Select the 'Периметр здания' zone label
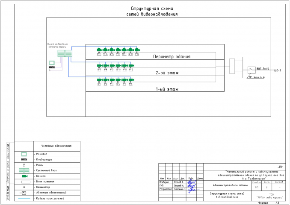The height and width of the screenshot is (205, 290). 172,56
